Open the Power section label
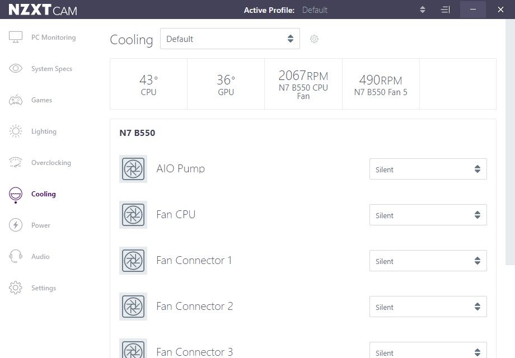 [41, 225]
